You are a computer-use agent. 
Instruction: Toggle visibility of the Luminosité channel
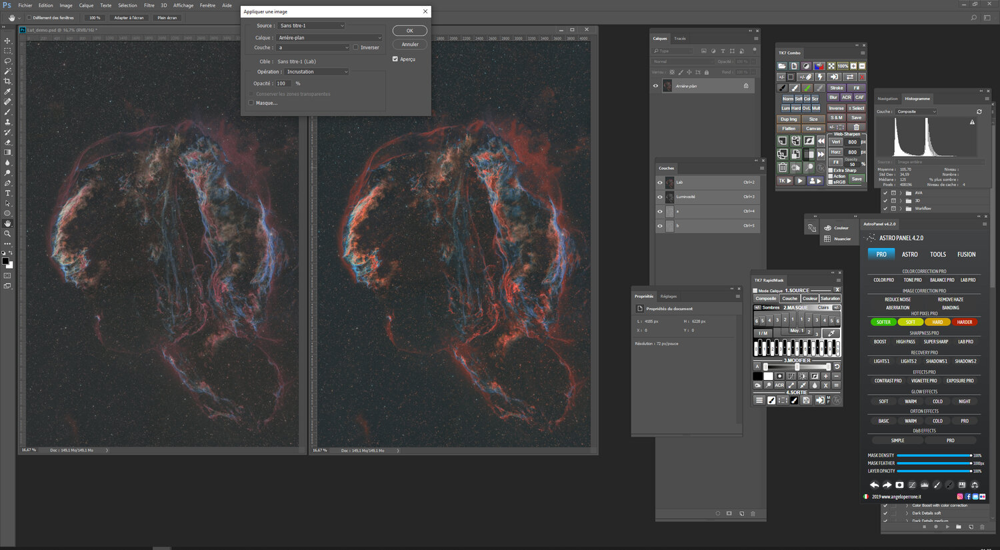point(660,197)
